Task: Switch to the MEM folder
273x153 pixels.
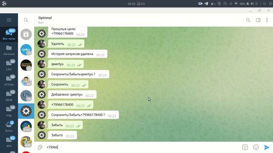Action: (9, 96)
